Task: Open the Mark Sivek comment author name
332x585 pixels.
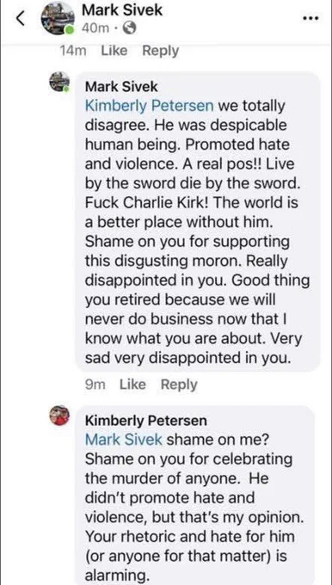Action: click(x=121, y=87)
